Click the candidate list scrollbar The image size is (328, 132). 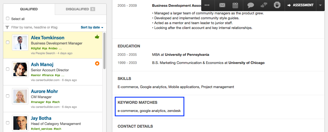tap(104, 51)
